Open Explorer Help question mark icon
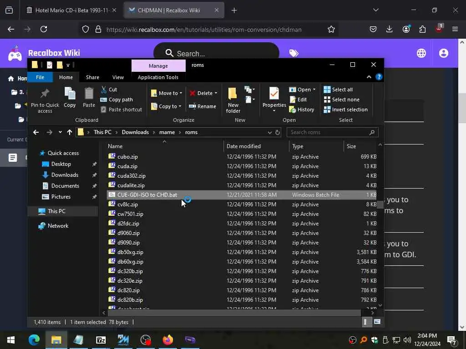Screen dimensions: 466x349 click(x=379, y=77)
